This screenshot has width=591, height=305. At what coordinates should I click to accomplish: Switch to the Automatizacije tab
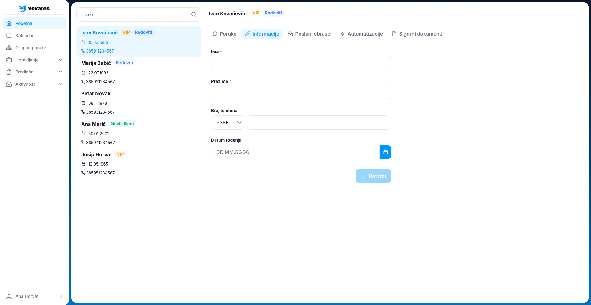click(x=362, y=34)
